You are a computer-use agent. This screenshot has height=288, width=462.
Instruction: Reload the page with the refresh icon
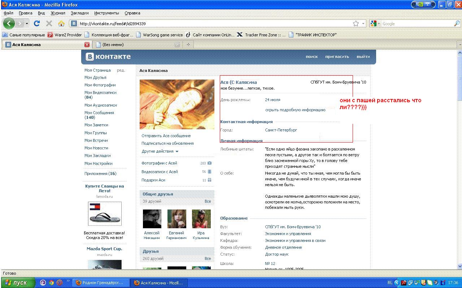(x=37, y=23)
